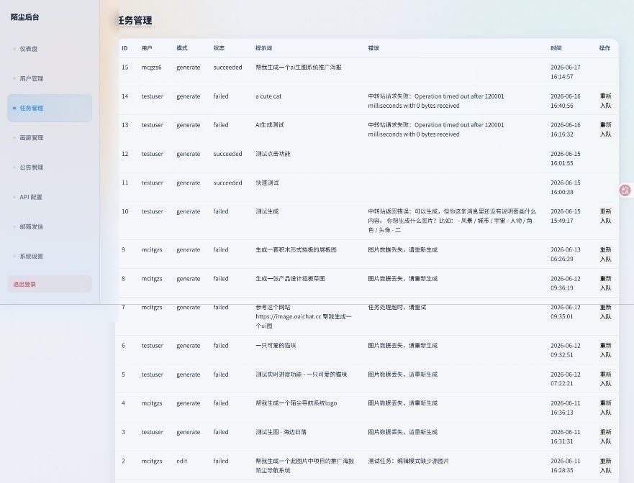Image resolution: width=634 pixels, height=483 pixels.
Task: Click timeout error message in row 14
Action: pos(436,101)
